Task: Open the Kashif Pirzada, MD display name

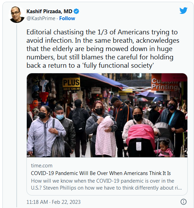Action: click(x=49, y=11)
